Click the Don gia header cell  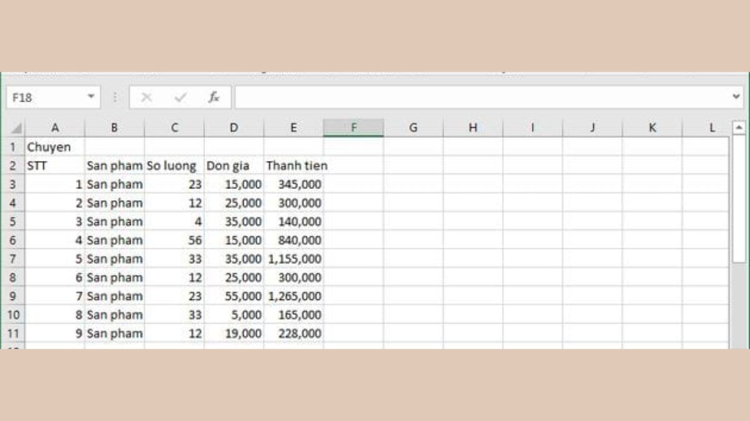click(234, 165)
